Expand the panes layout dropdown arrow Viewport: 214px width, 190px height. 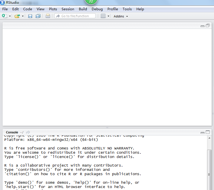108,16
